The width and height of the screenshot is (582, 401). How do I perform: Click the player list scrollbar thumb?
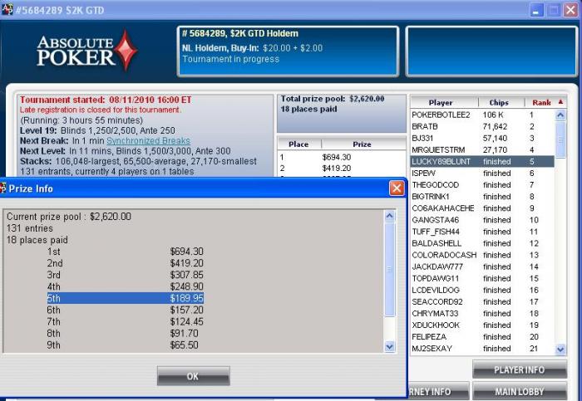click(x=560, y=139)
